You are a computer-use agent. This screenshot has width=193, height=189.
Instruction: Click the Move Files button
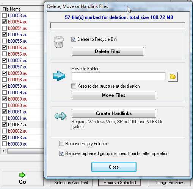[114, 95]
